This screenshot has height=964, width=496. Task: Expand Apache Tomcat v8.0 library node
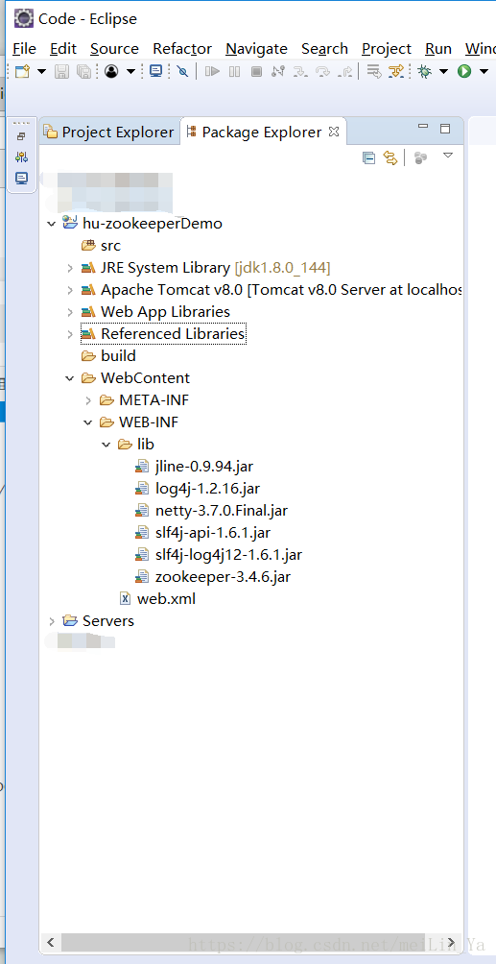(70, 290)
